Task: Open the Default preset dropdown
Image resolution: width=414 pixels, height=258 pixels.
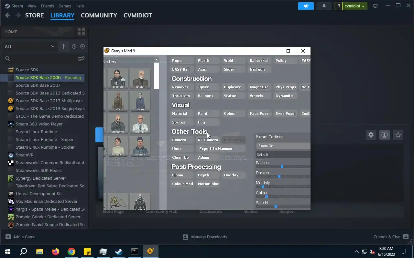Action: (283, 155)
